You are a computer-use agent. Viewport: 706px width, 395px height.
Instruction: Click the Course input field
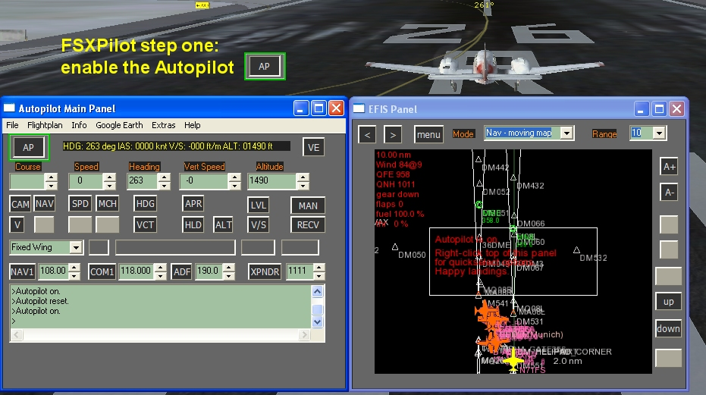click(x=27, y=181)
